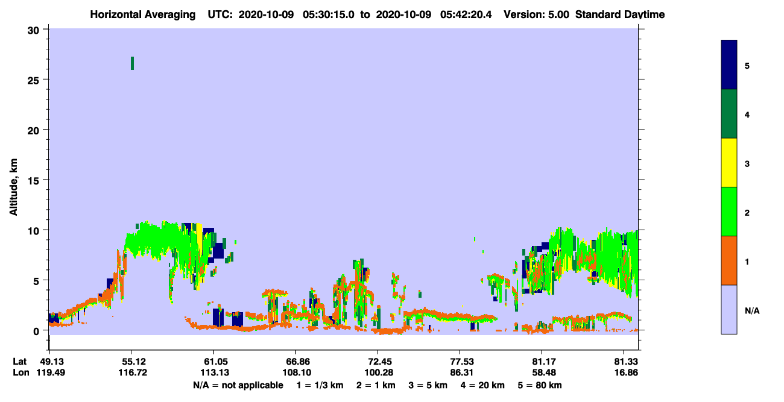Click longitude value 108.10
784x402 pixels.
[x=296, y=373]
